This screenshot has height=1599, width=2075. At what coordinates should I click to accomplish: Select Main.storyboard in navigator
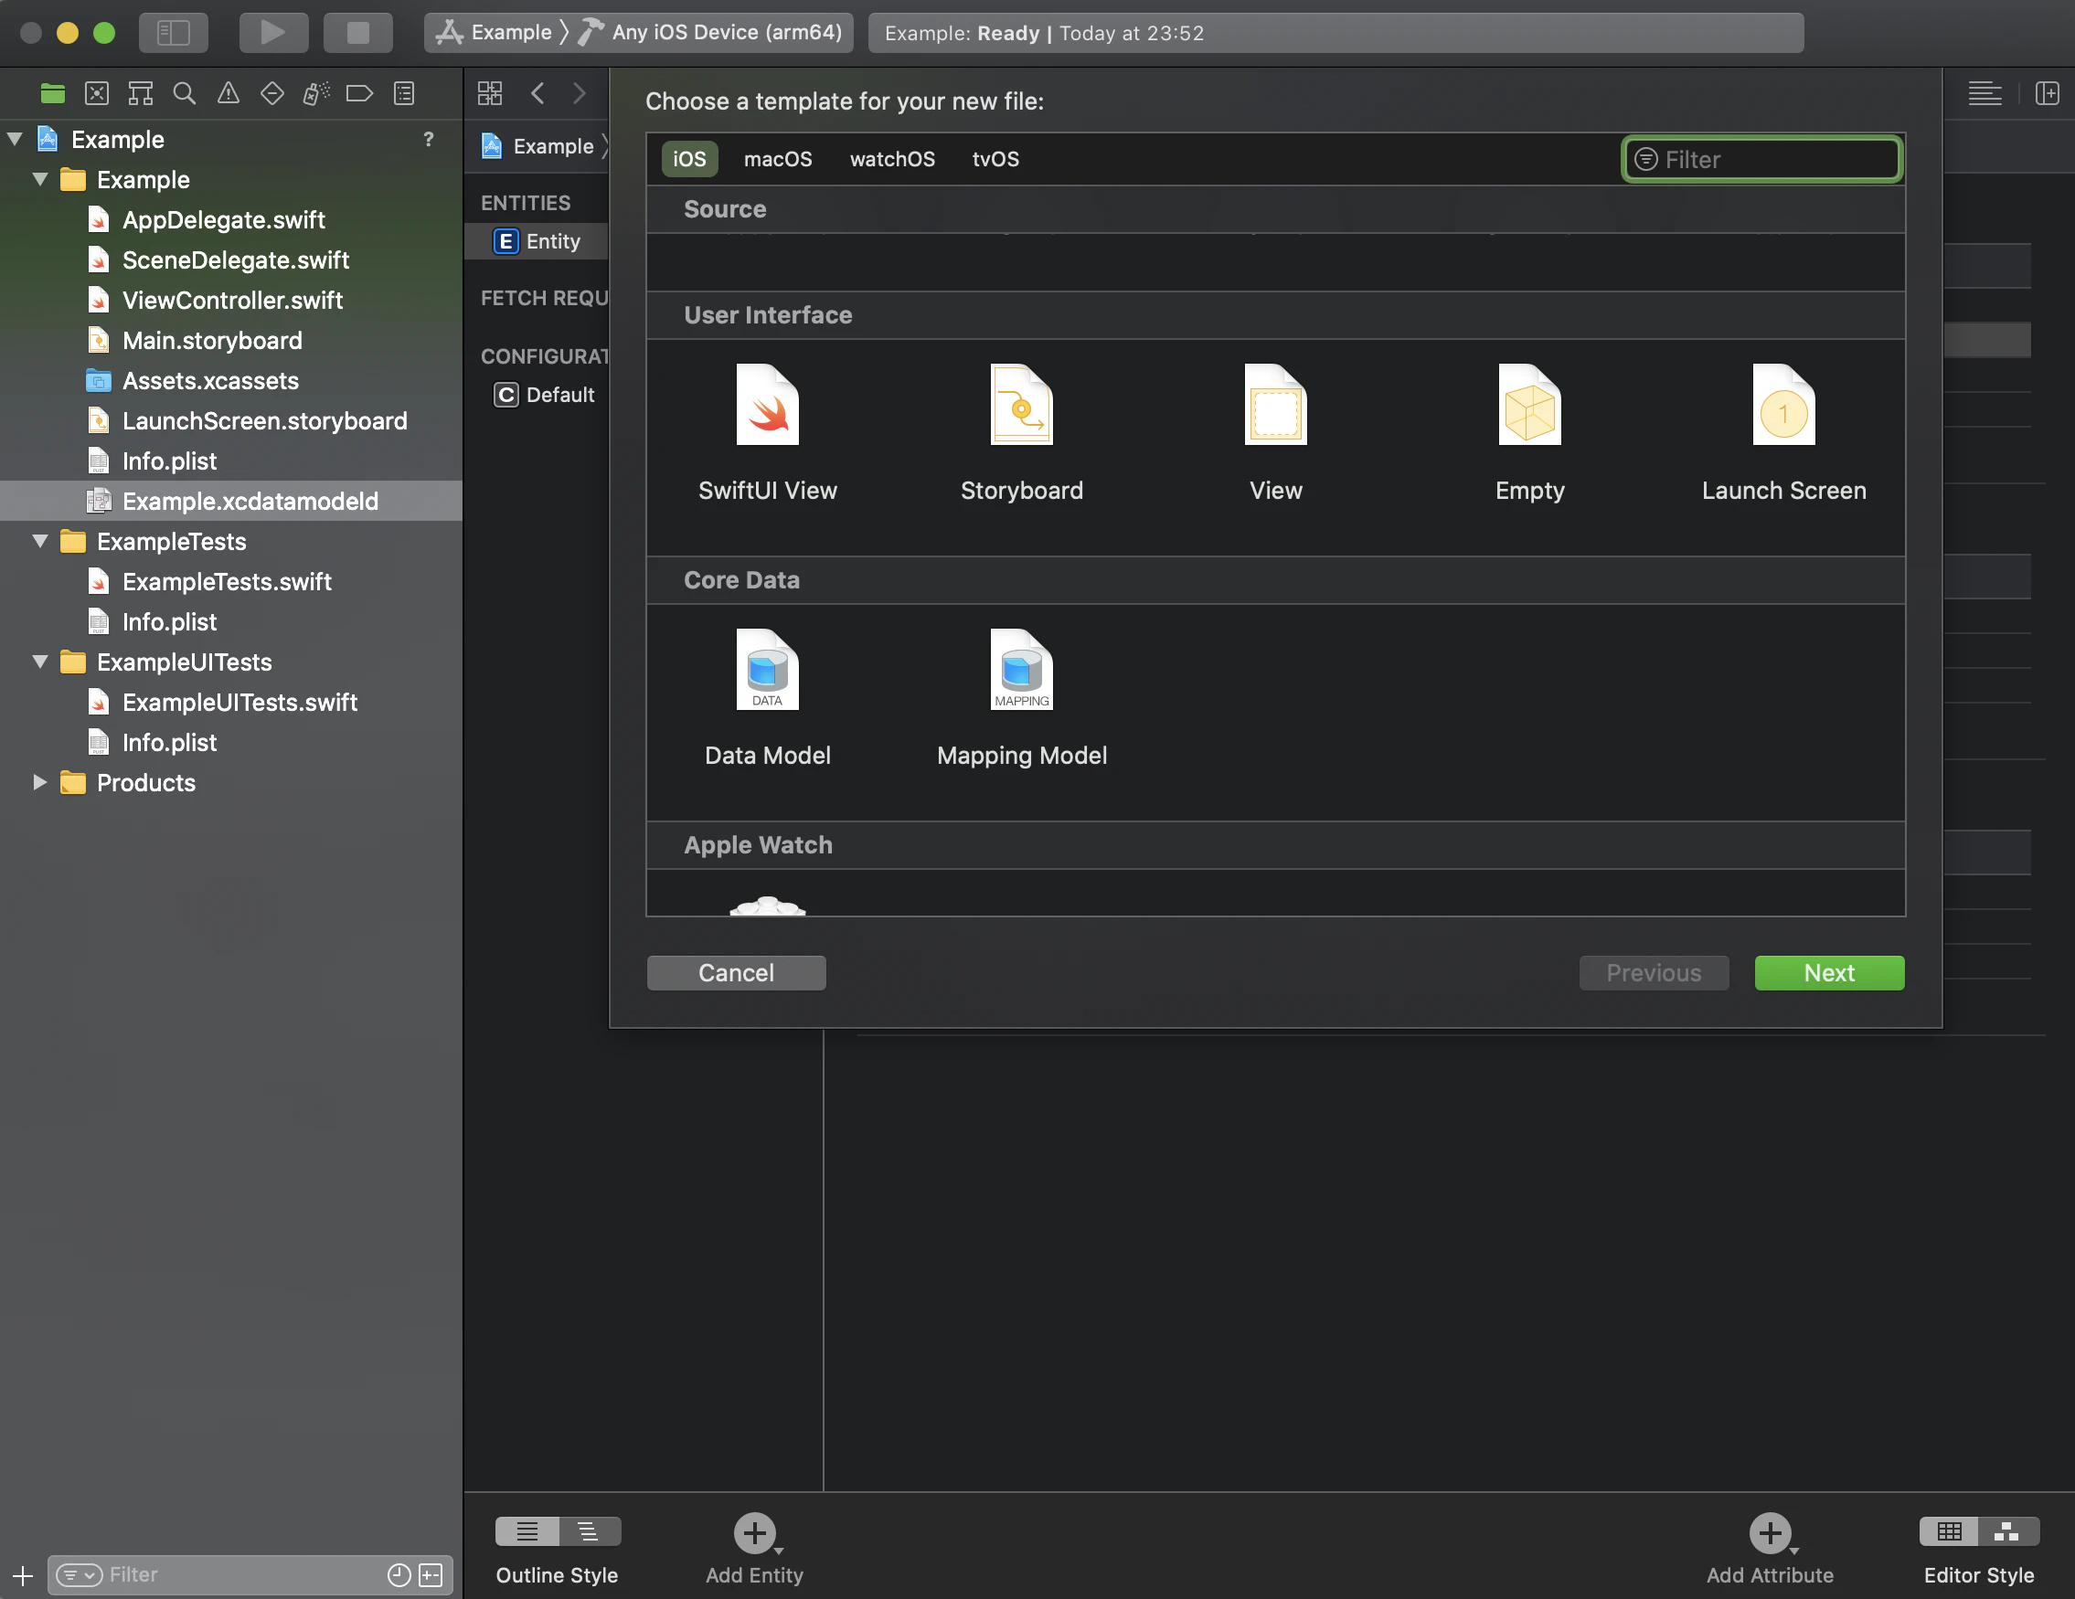[x=231, y=341]
